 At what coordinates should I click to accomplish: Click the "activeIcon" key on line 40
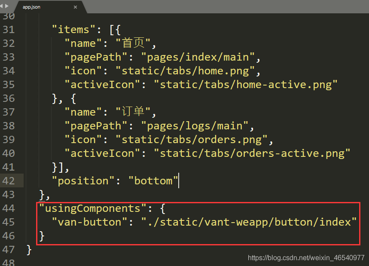tap(102, 153)
